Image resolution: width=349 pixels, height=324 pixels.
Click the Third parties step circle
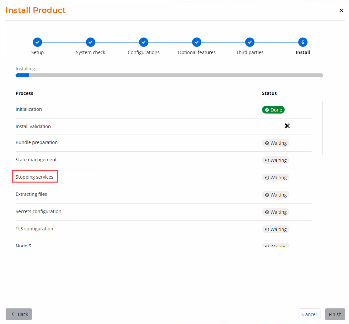[x=250, y=42]
